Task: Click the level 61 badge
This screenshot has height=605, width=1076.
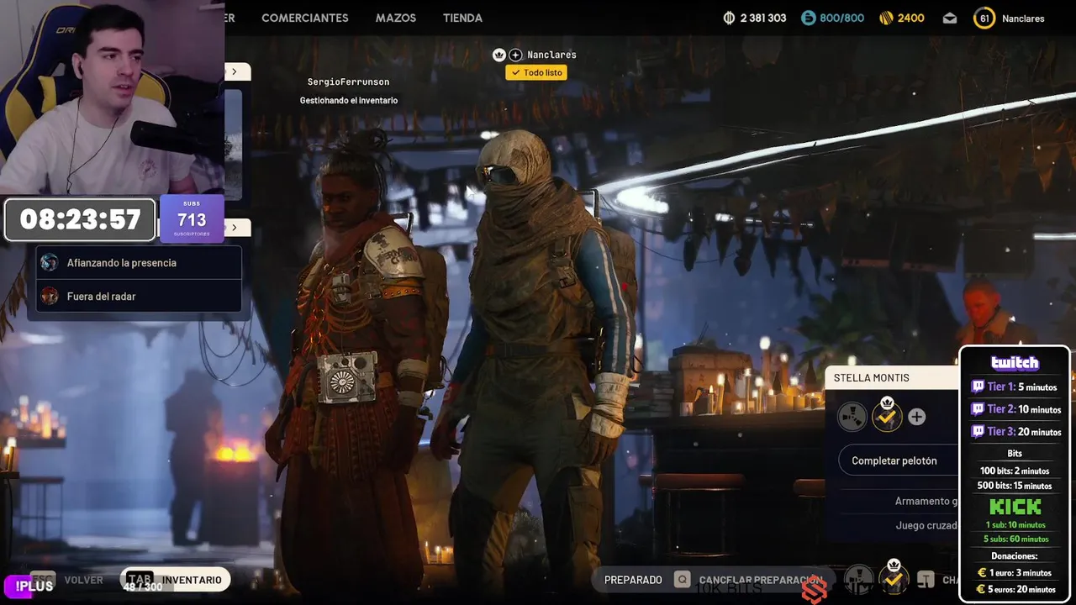Action: pos(984,18)
